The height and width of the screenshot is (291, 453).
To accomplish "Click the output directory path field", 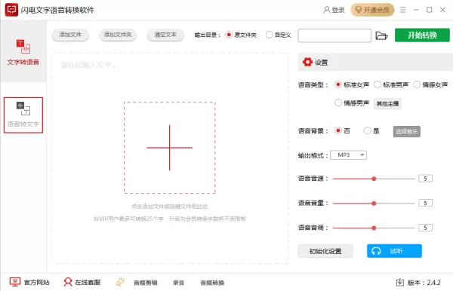I will pos(334,35).
